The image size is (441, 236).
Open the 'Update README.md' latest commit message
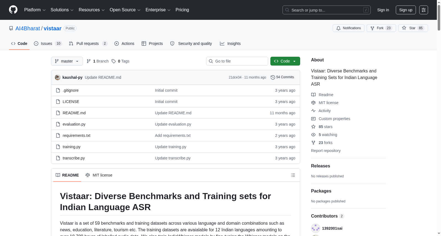pos(103,77)
